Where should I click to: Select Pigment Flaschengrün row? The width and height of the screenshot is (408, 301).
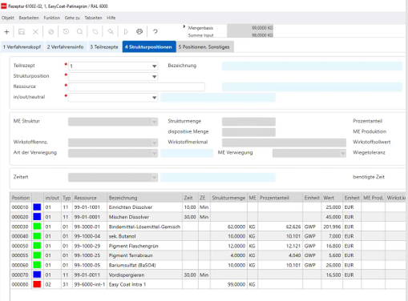[x=208, y=246]
